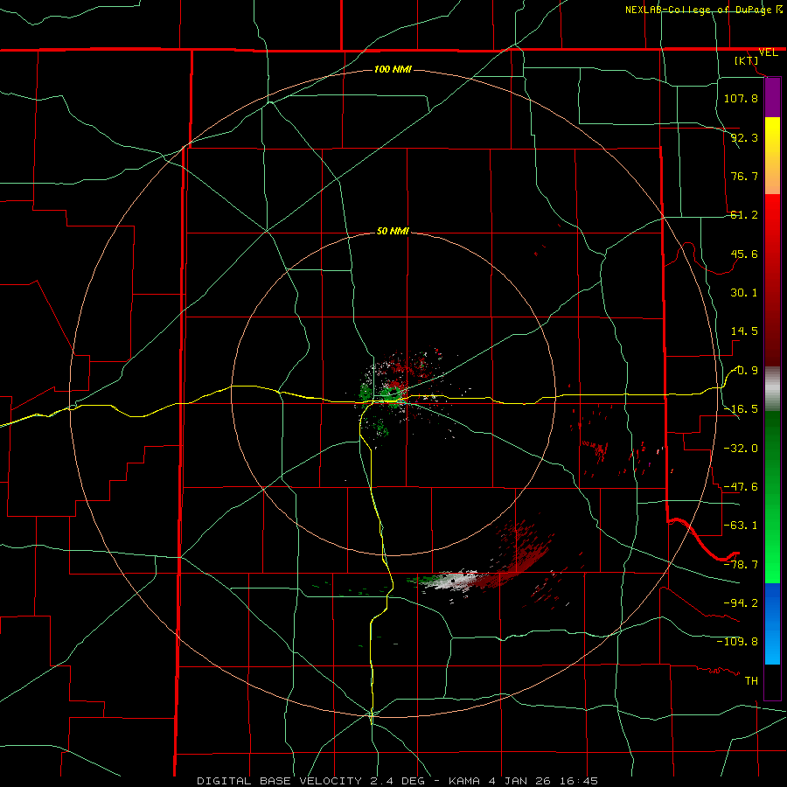Viewport: 787px width, 787px height.
Task: Click the 107.8 legend value
Action: point(741,98)
